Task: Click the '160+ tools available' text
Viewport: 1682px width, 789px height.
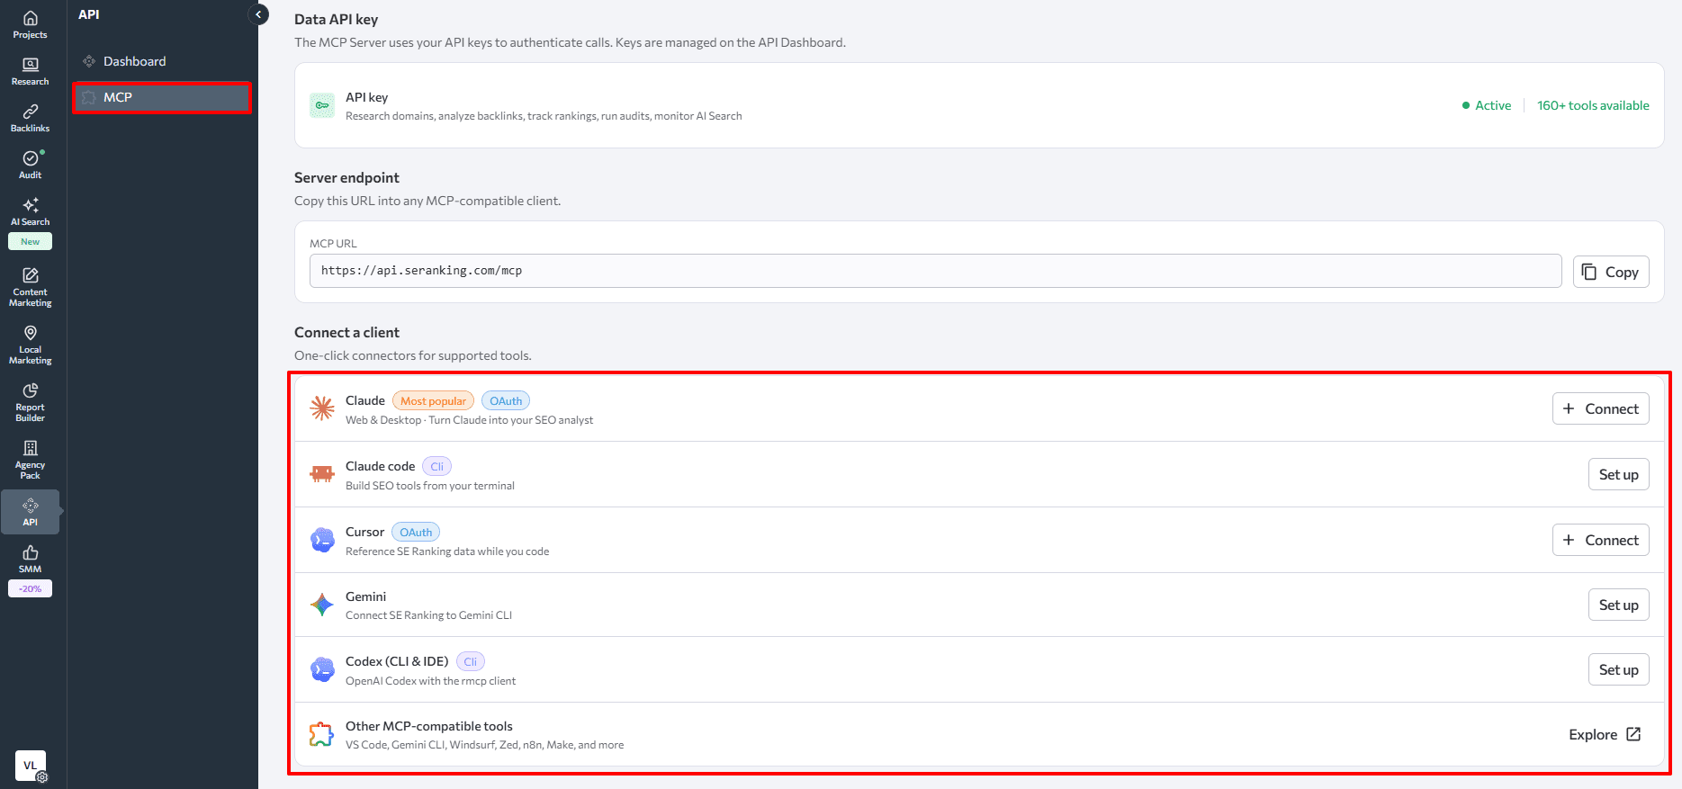Action: (1593, 105)
